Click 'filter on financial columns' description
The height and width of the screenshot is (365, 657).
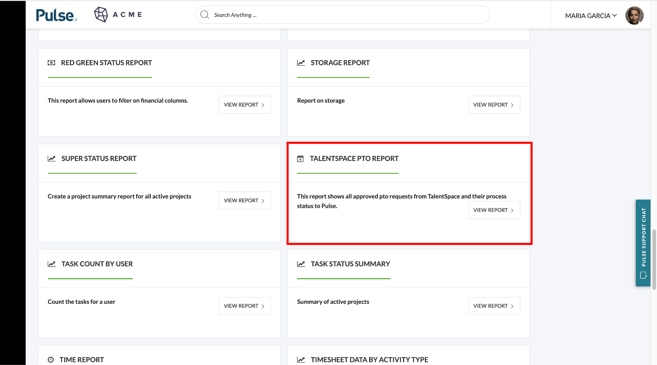point(118,100)
